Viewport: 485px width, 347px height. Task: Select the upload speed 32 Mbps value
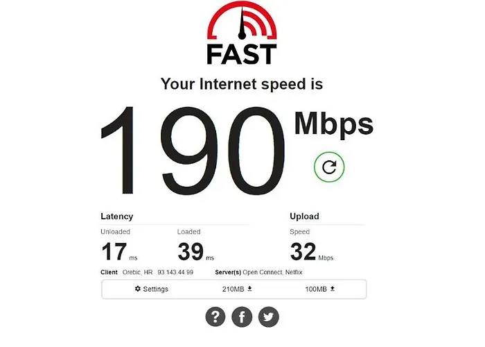pyautogui.click(x=312, y=251)
